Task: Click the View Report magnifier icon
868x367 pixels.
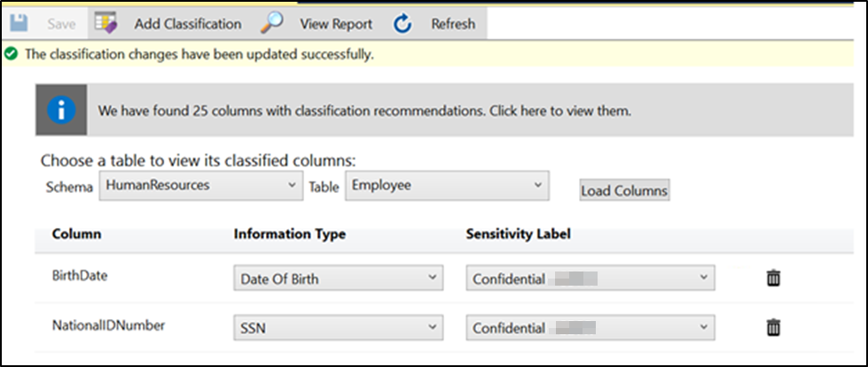Action: (x=272, y=24)
